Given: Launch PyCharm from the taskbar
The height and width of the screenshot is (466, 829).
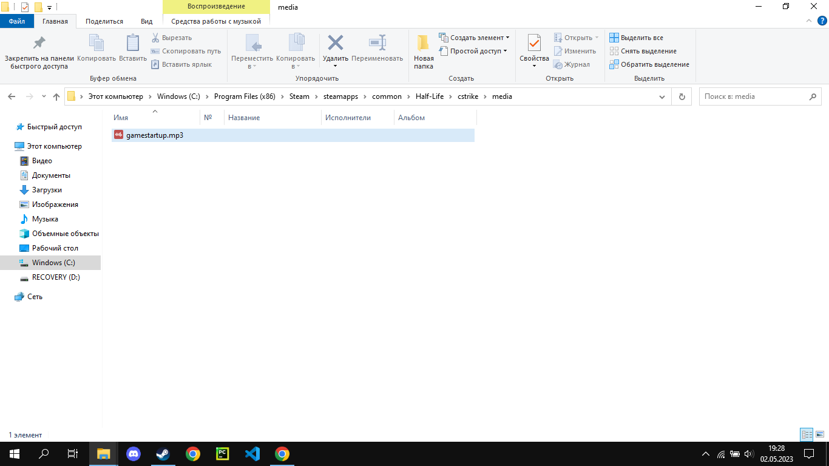Looking at the screenshot, I should click(x=223, y=454).
